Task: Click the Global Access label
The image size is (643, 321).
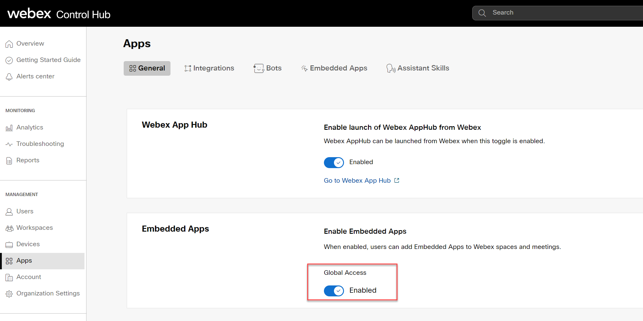Action: click(x=345, y=273)
